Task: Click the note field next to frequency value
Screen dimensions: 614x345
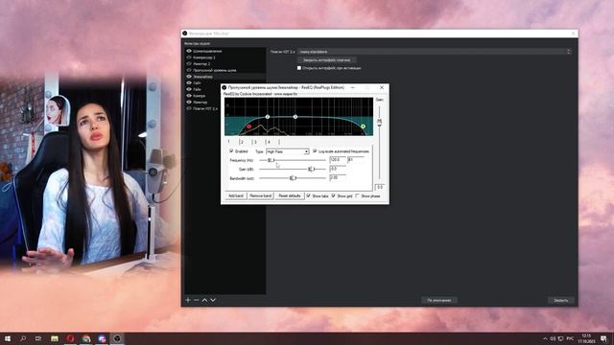Action: (356, 160)
